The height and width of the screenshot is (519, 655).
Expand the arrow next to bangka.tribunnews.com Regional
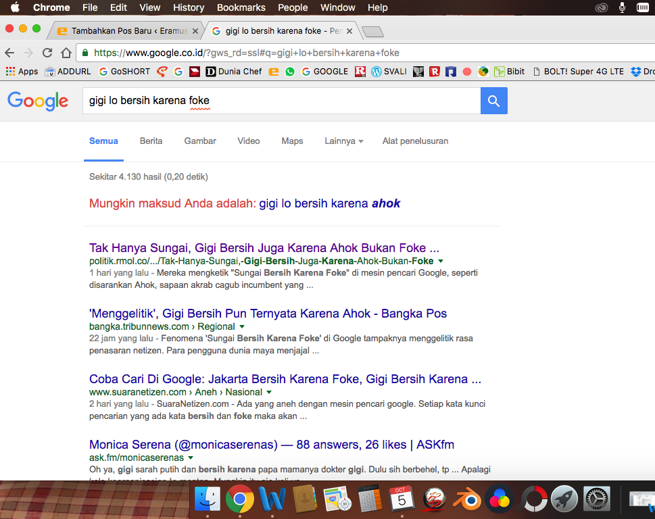[x=242, y=326]
